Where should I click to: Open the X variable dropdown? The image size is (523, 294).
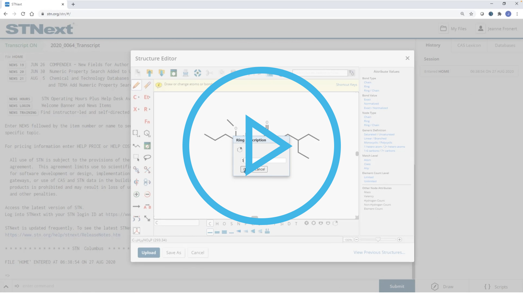[136, 109]
